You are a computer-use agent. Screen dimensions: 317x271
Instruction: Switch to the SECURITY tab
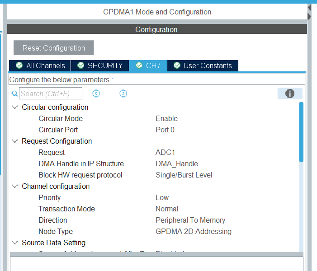click(x=100, y=65)
